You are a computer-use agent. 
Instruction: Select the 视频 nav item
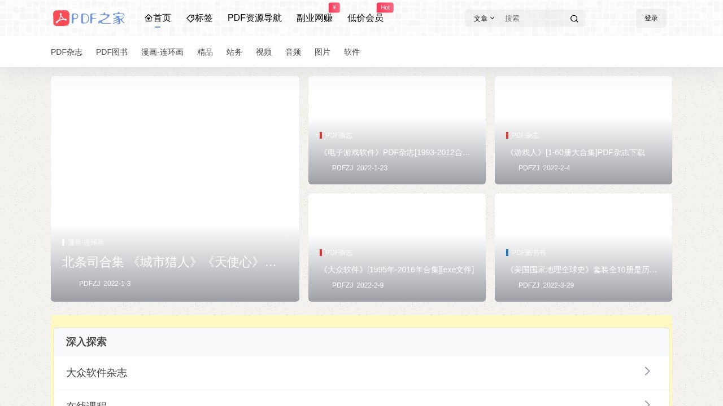point(263,52)
